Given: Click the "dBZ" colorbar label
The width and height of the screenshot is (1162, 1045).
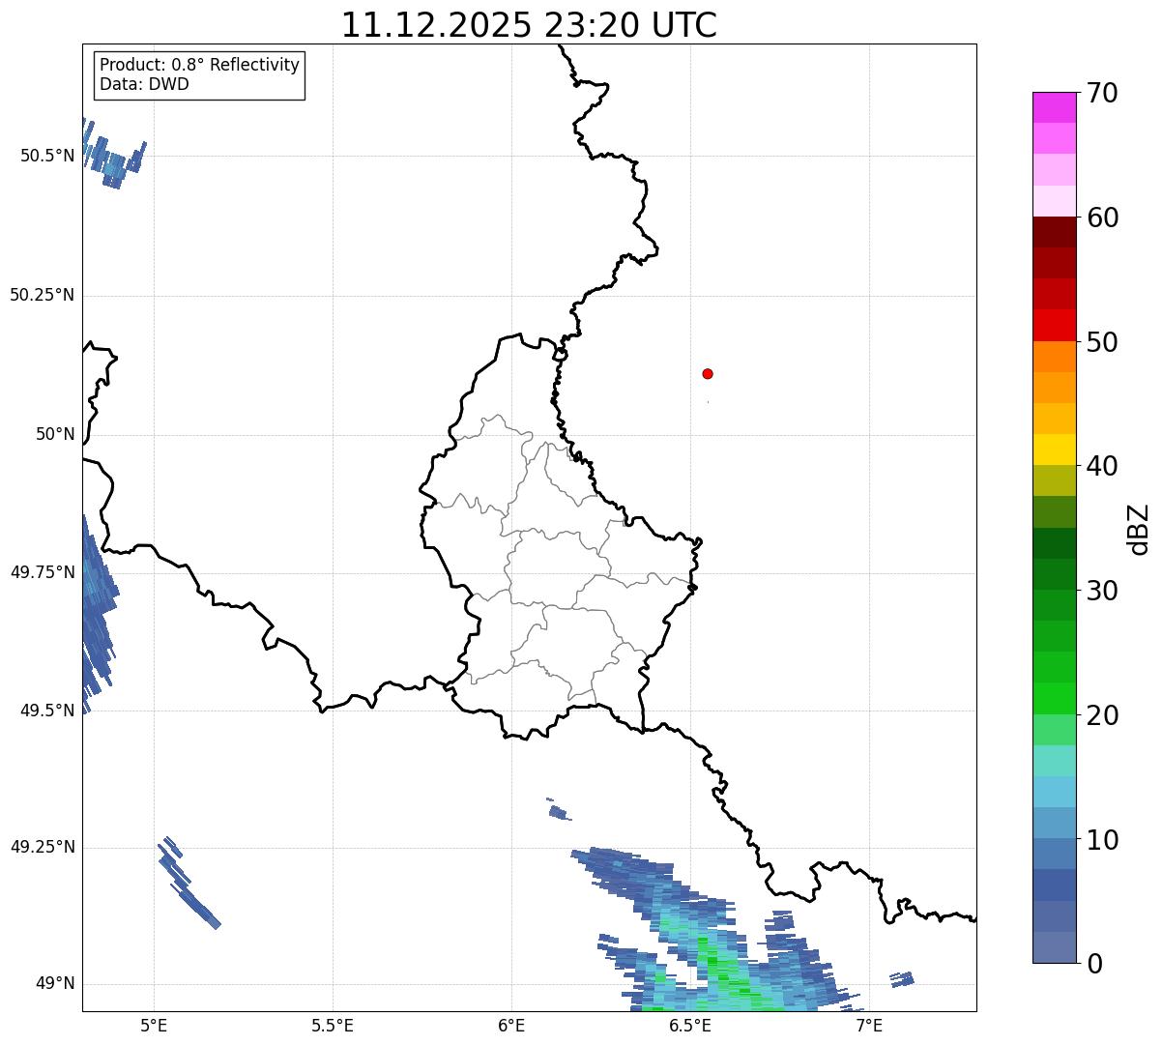Looking at the screenshot, I should (1139, 529).
